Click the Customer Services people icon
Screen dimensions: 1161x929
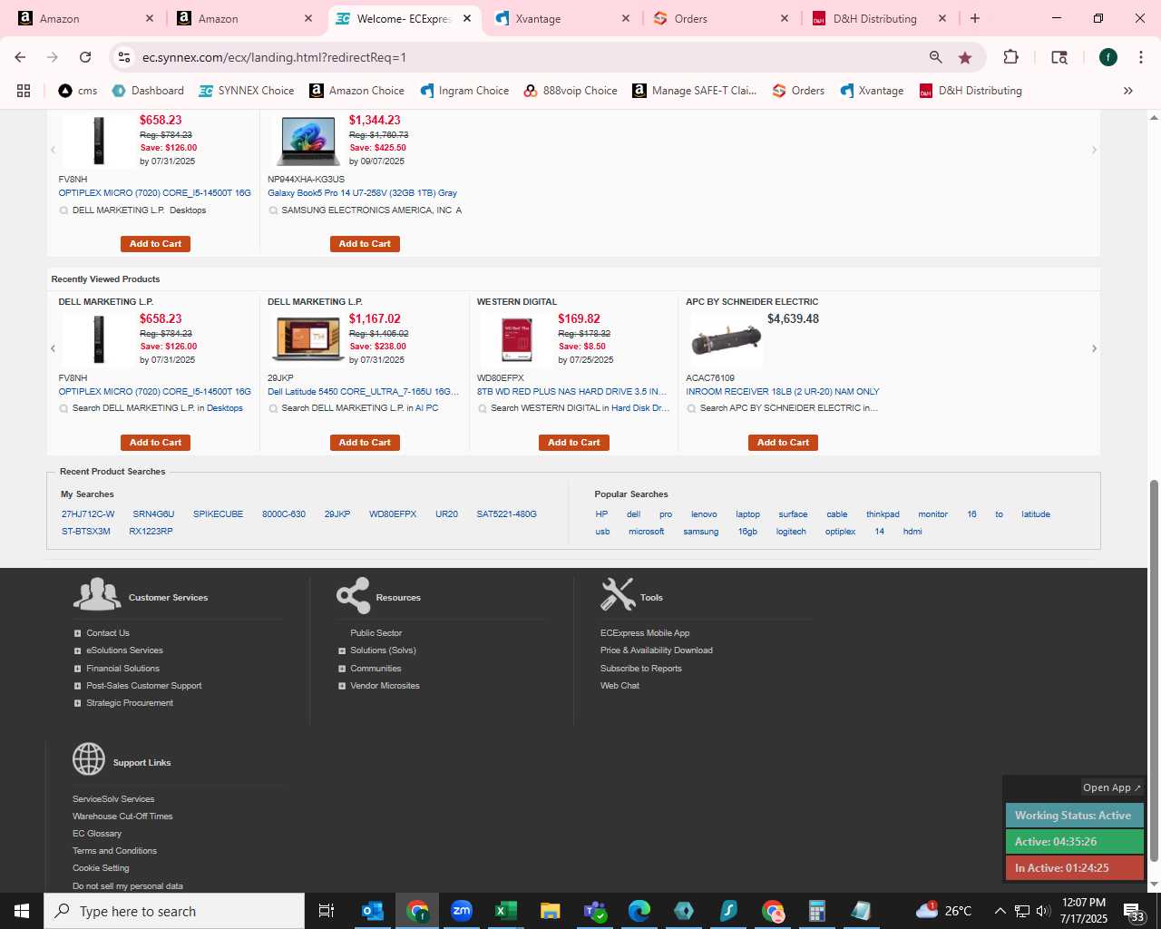pyautogui.click(x=97, y=595)
